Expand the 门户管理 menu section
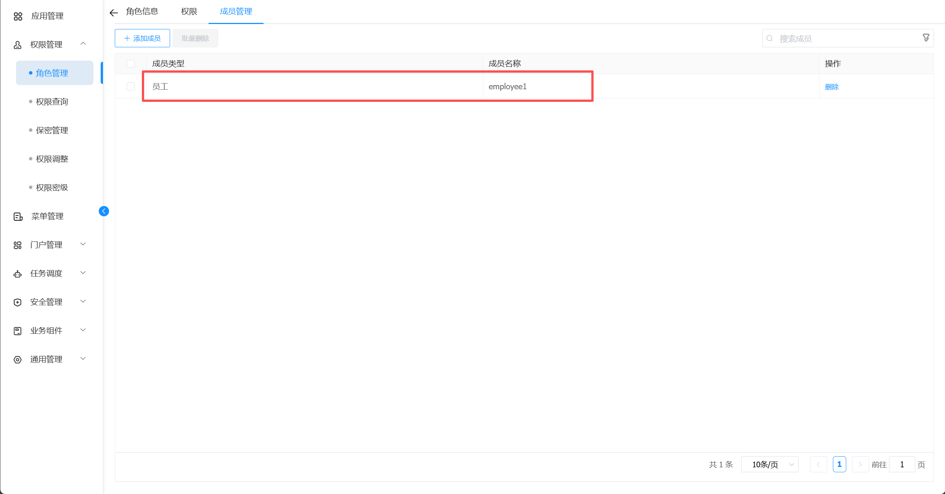This screenshot has width=945, height=494. coord(83,244)
